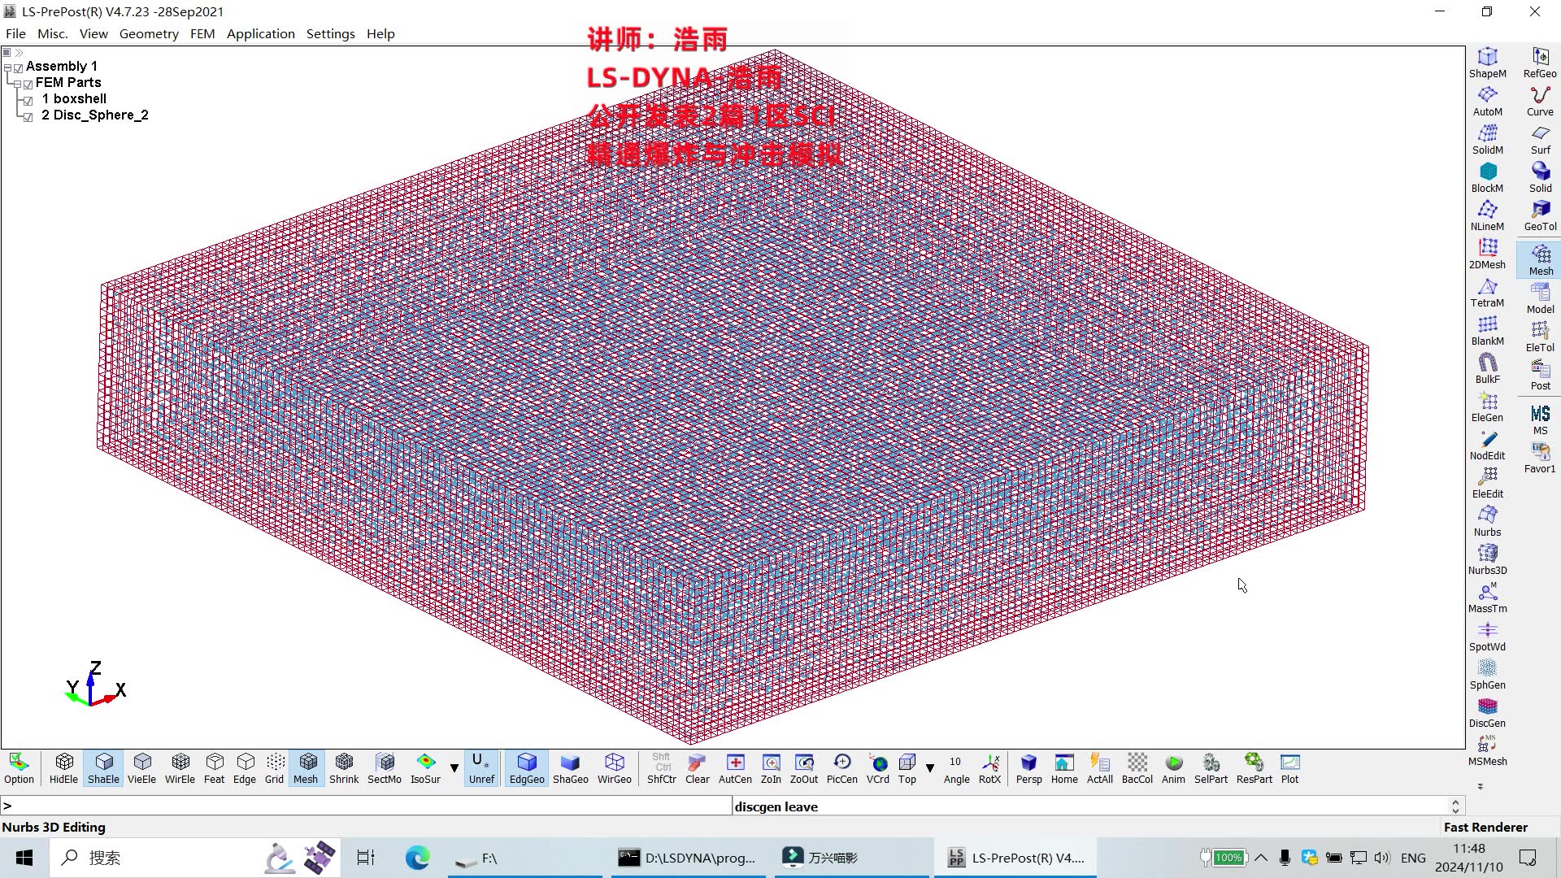Click the BacCol background color button
Screen dimensions: 1561x878
click(1137, 767)
